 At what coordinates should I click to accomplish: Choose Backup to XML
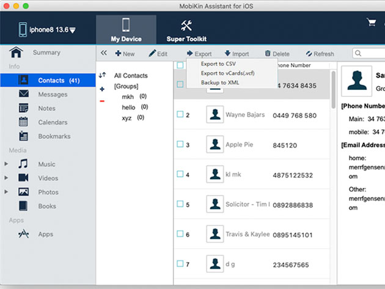(x=220, y=82)
